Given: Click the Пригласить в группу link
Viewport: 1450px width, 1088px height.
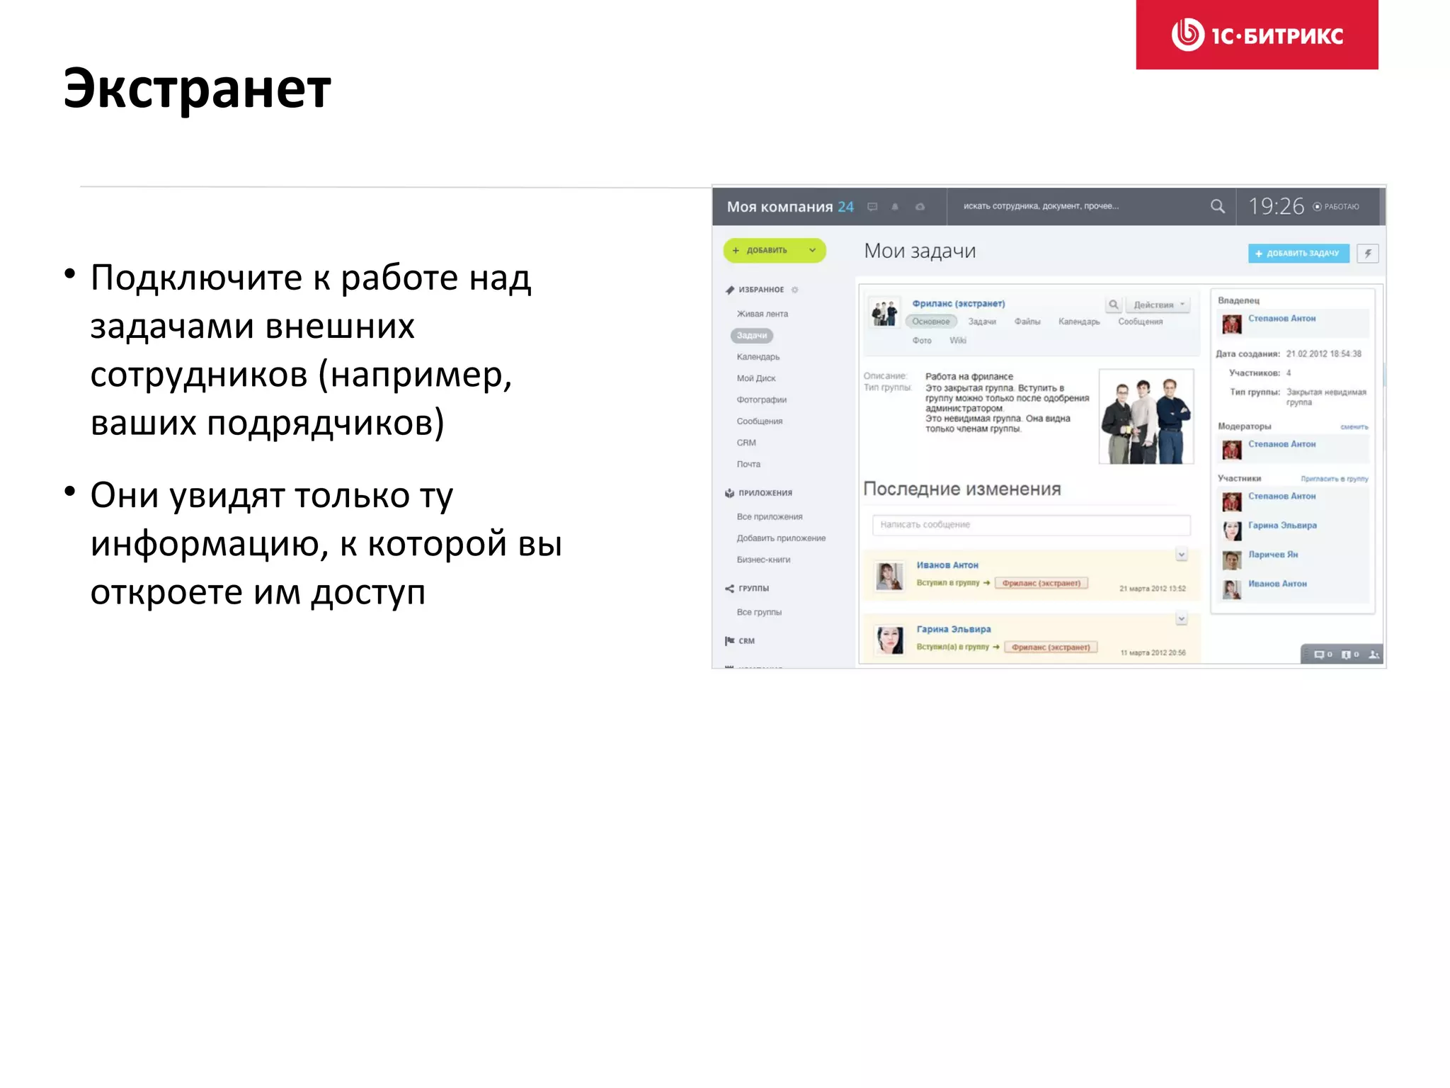Looking at the screenshot, I should tap(1334, 479).
